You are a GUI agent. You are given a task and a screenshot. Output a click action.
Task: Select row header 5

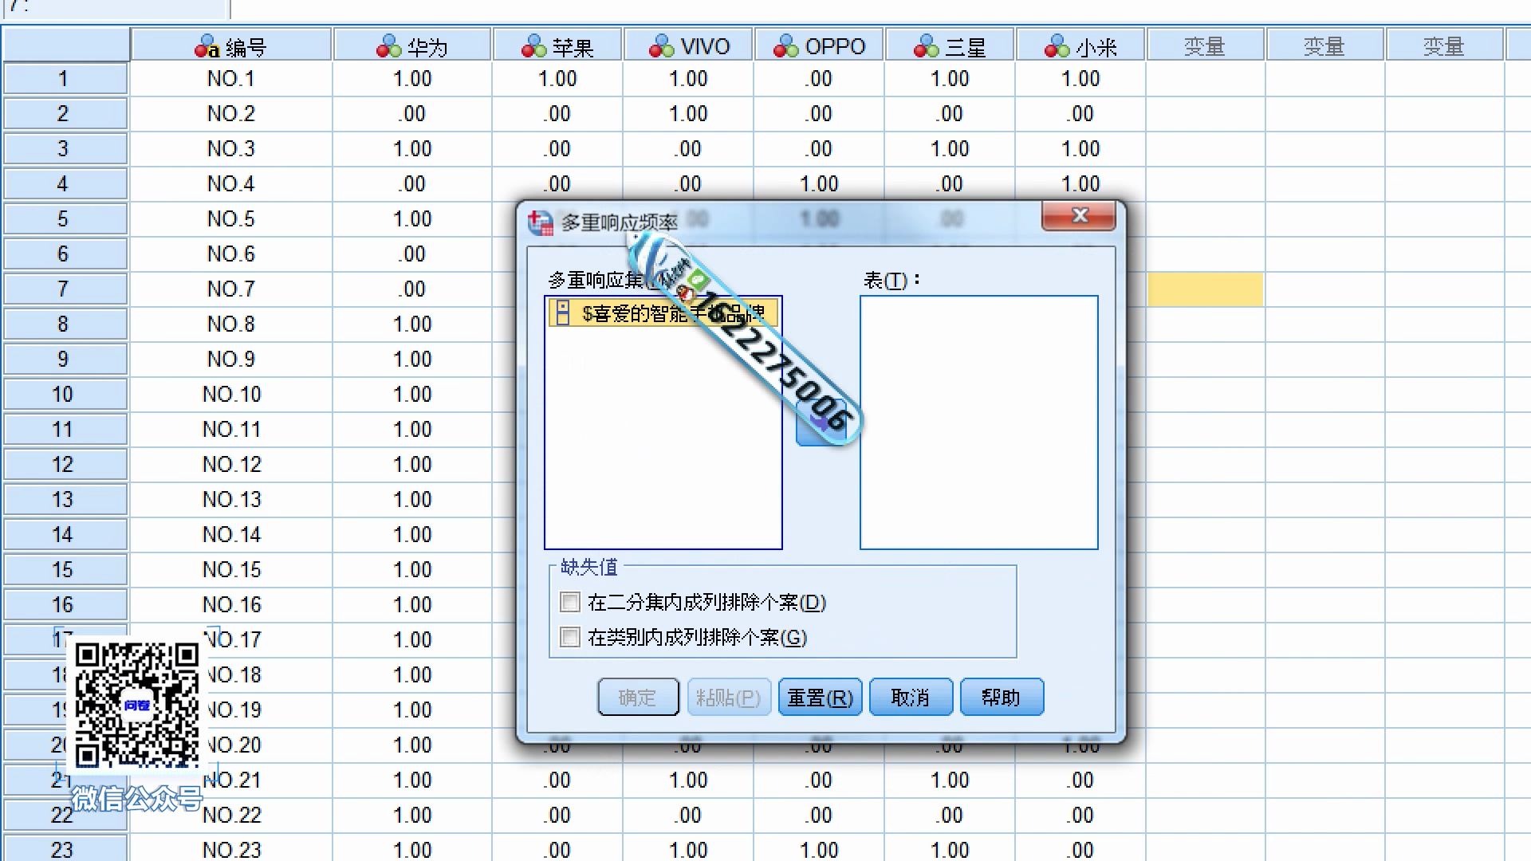coord(64,219)
